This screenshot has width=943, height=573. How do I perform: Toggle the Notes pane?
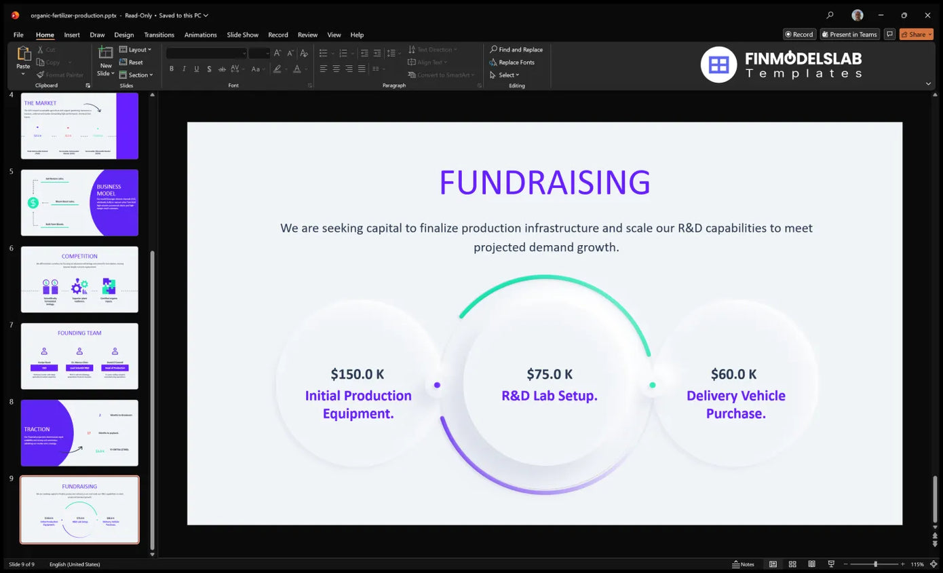tap(744, 564)
